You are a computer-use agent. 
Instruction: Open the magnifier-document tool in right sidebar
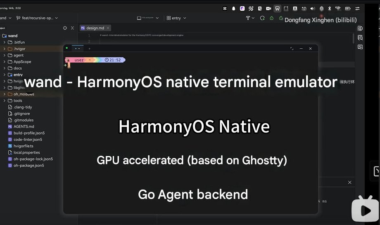(360, 38)
